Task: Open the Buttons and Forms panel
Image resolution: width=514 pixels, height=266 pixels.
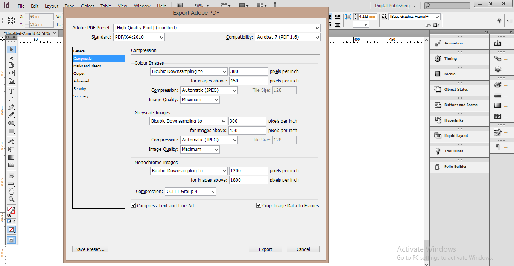Action: click(x=459, y=105)
